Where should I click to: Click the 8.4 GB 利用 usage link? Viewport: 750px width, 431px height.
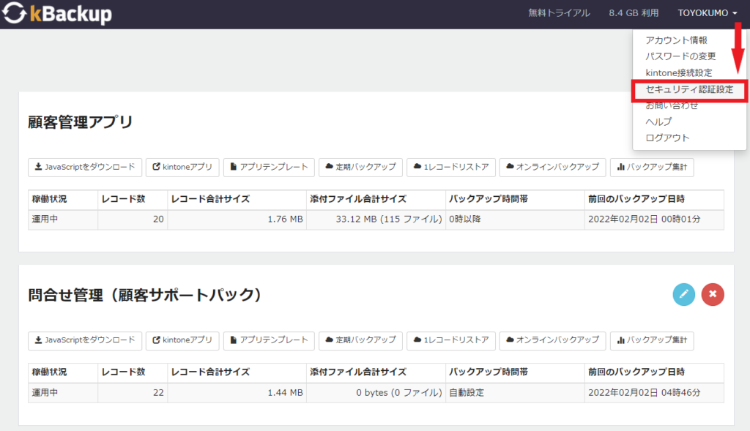[634, 13]
